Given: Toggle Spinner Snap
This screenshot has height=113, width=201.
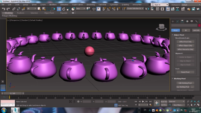Looking at the screenshot, I should click(118, 9).
